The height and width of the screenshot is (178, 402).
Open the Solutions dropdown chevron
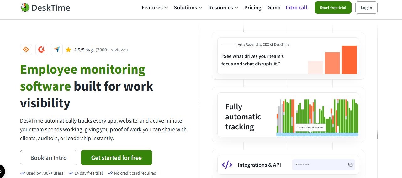click(200, 8)
